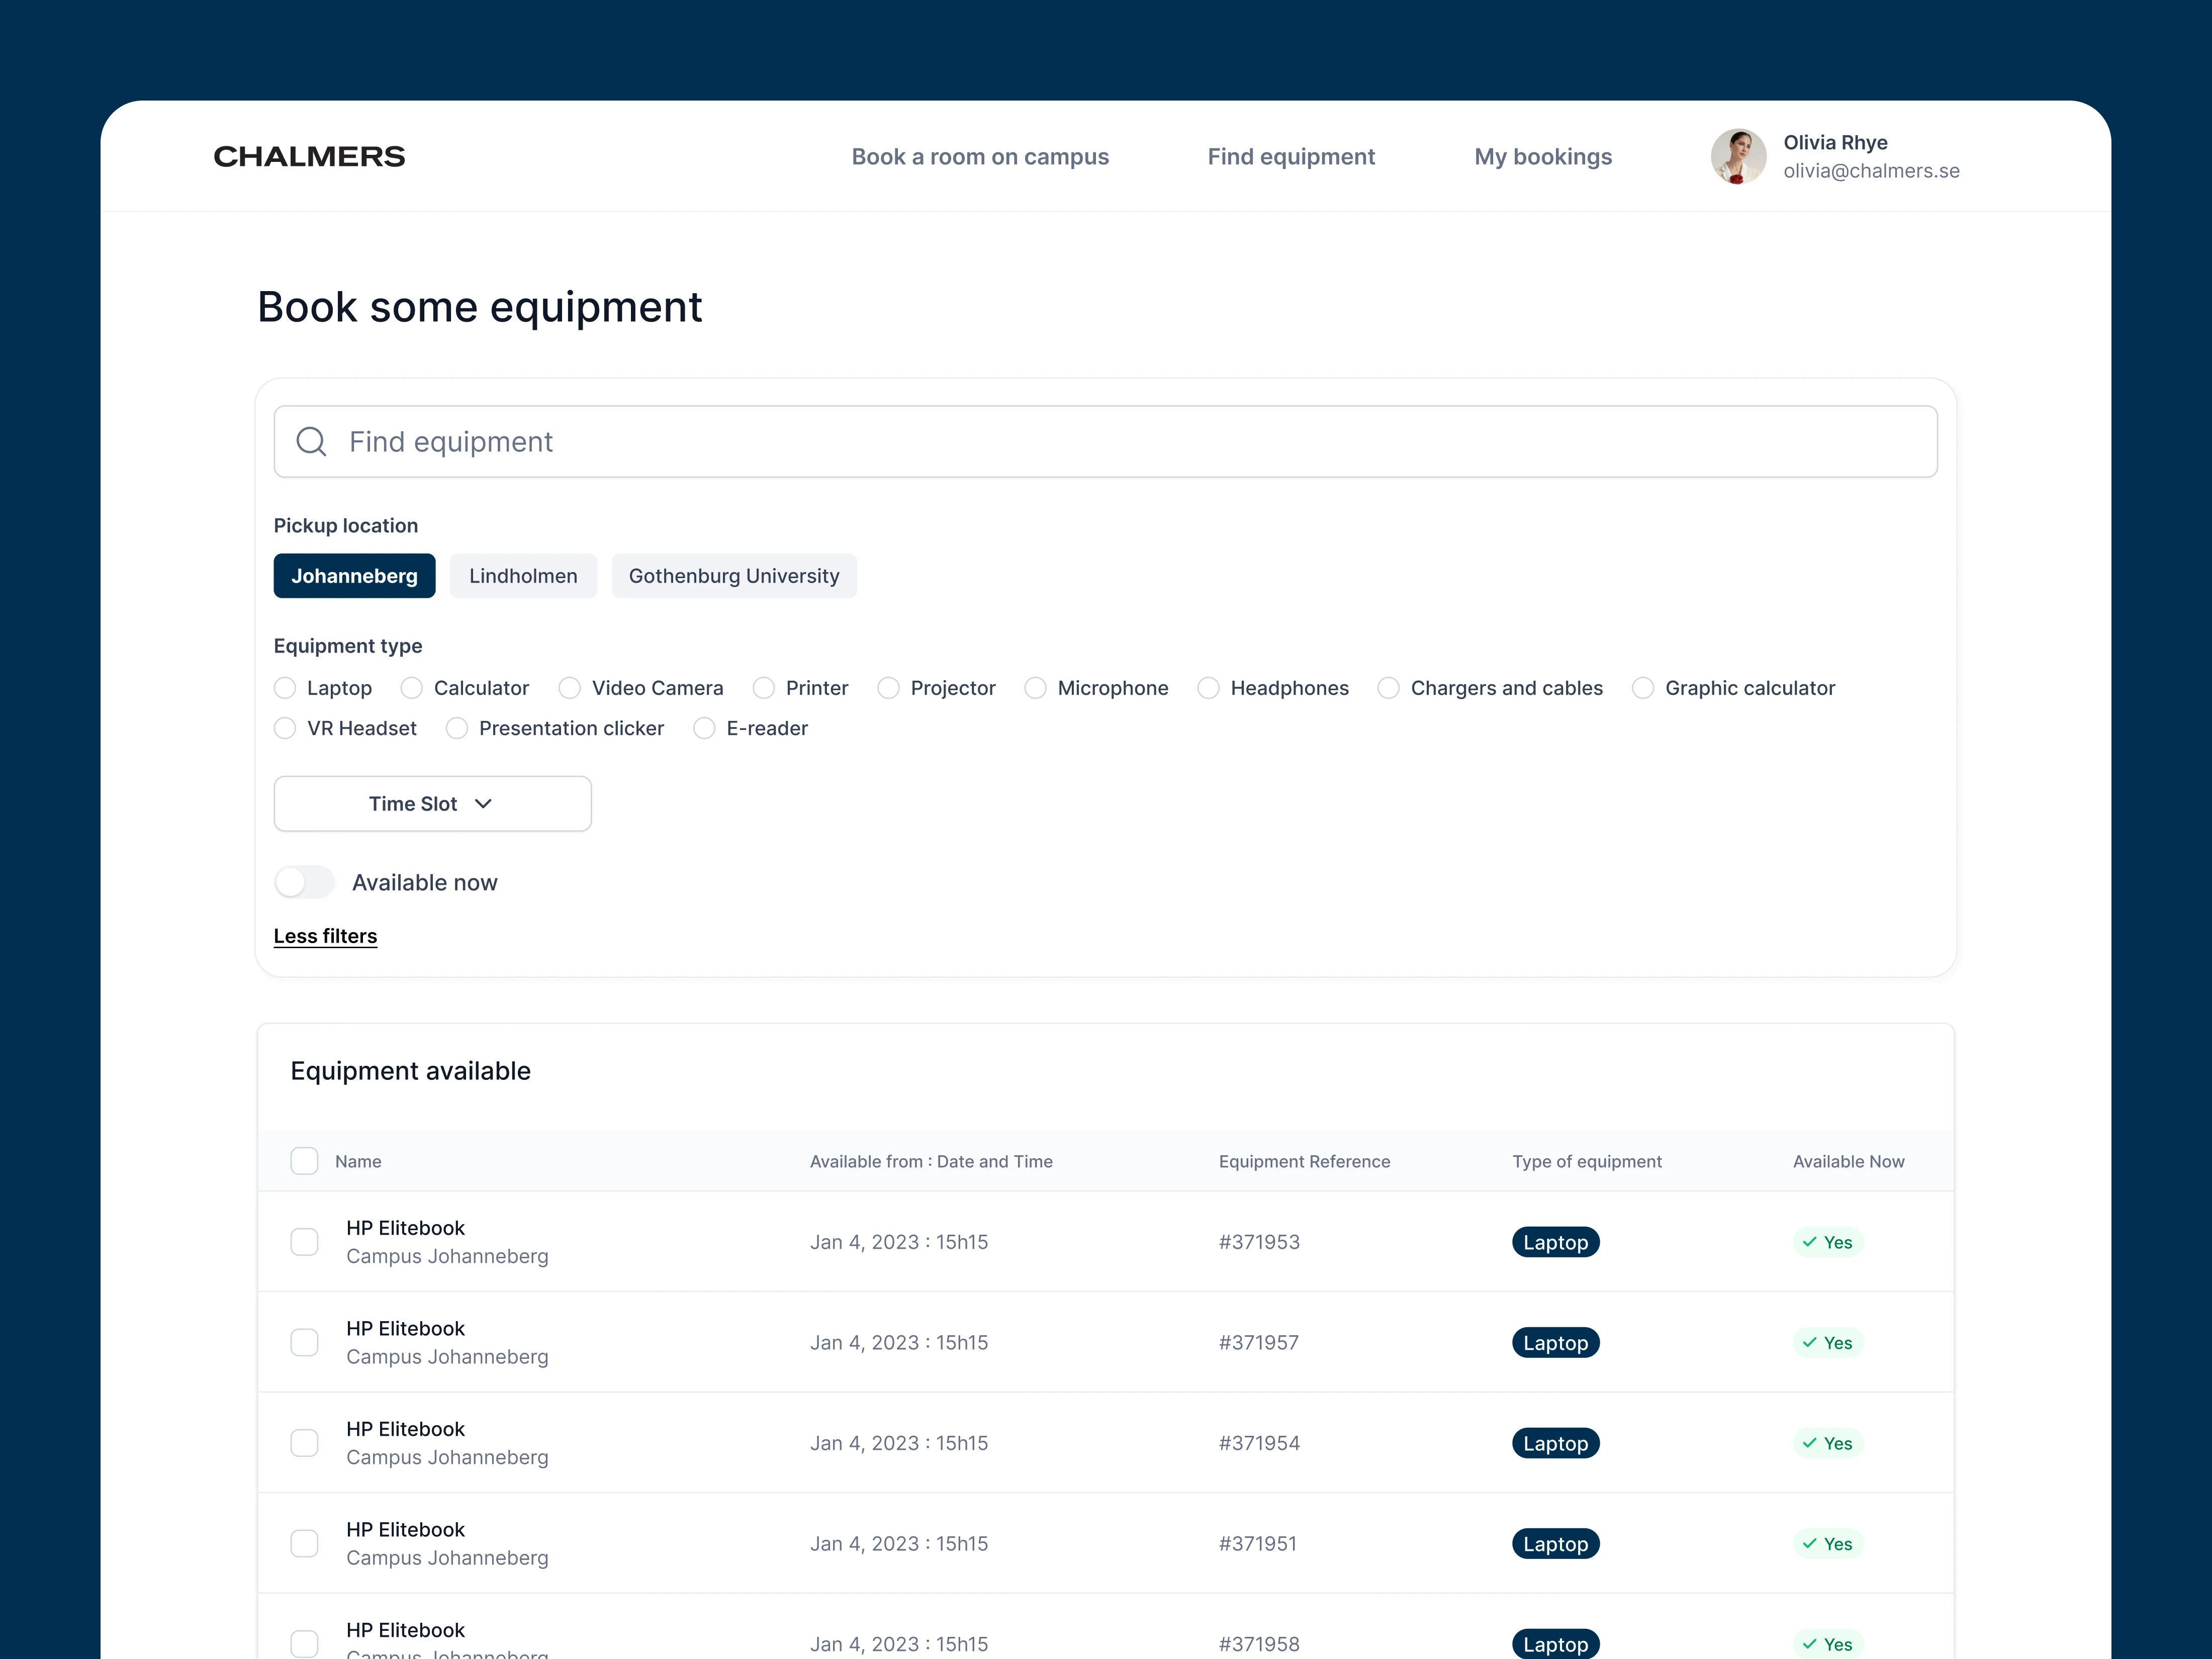2212x1659 pixels.
Task: Tick the checkbox for equipment #371951
Action: pyautogui.click(x=304, y=1543)
